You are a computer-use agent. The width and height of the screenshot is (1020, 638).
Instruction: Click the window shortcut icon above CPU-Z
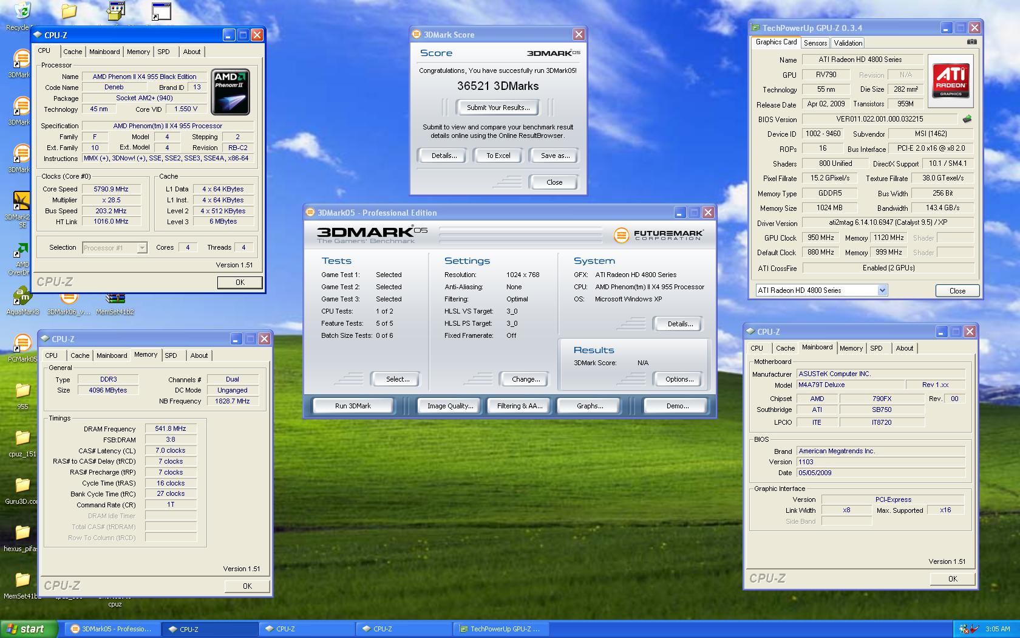[x=161, y=12]
